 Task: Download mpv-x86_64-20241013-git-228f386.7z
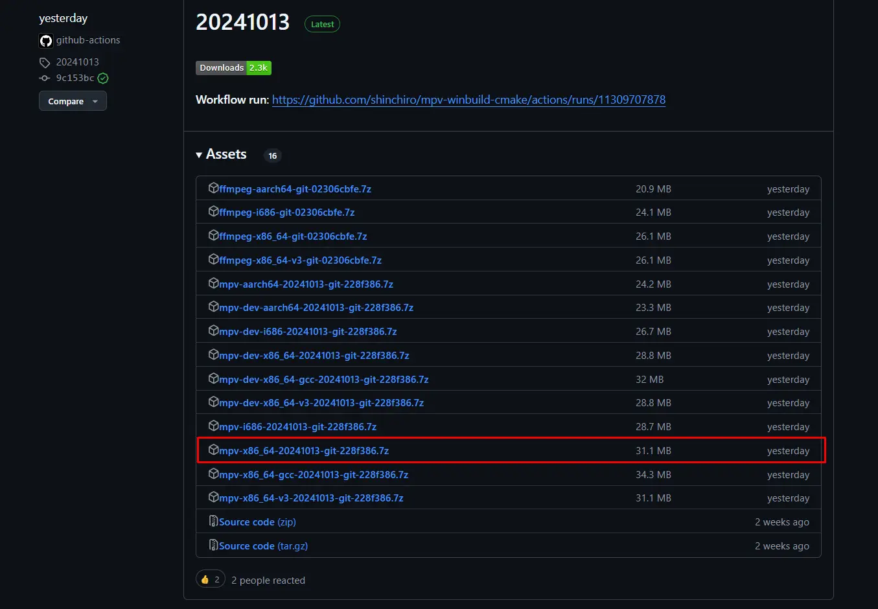(x=304, y=451)
